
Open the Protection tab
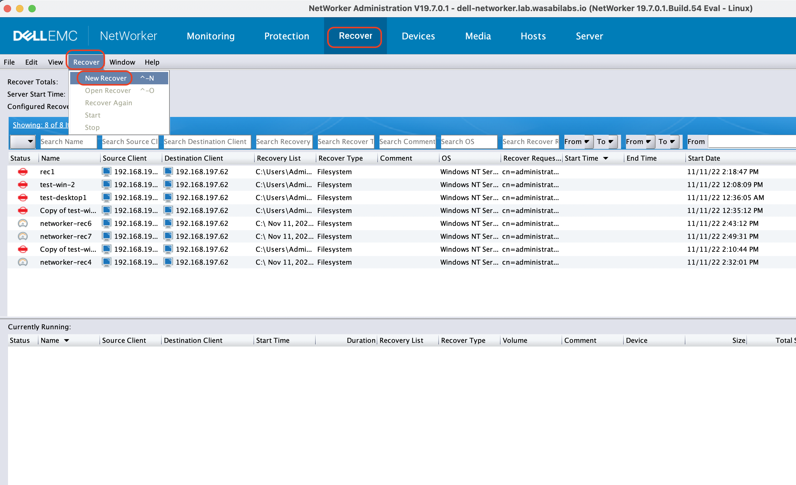pos(286,36)
